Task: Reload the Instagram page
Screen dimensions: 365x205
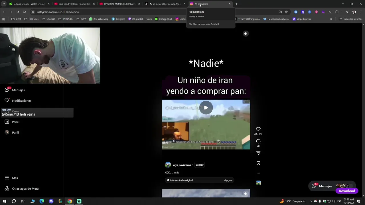Action: [18, 12]
